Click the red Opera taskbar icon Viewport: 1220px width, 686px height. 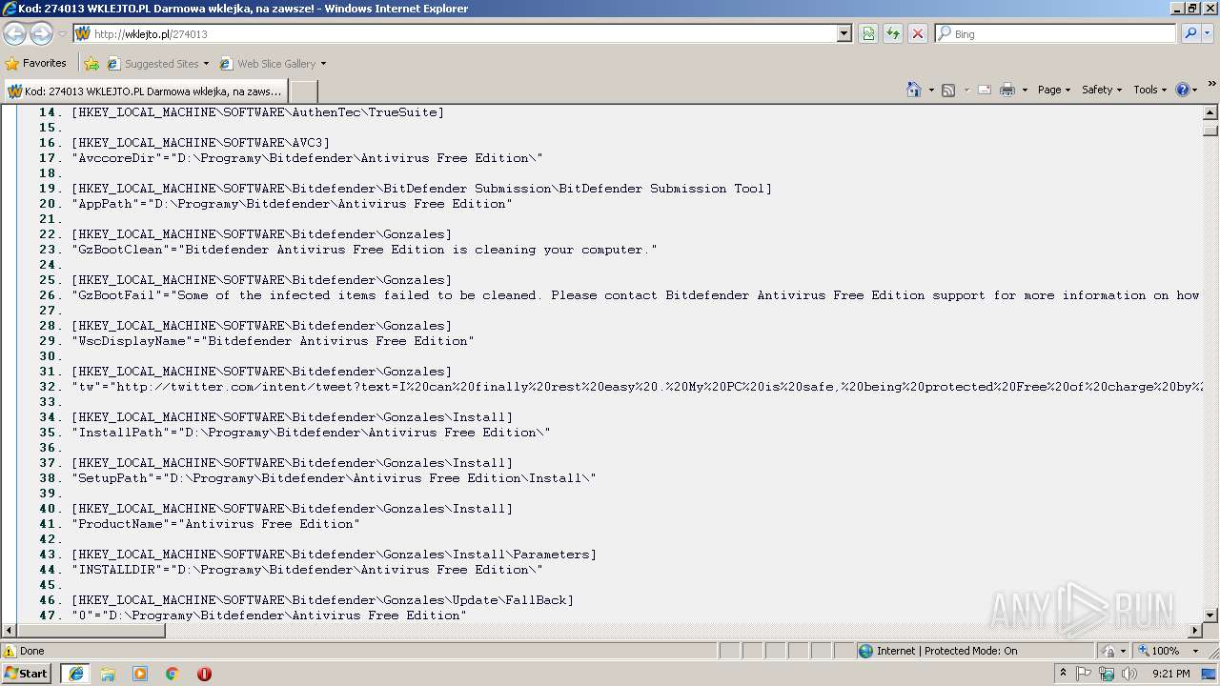(204, 674)
